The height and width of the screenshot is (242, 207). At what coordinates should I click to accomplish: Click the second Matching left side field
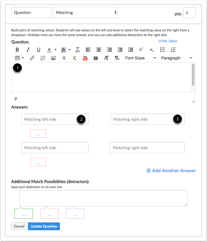pyautogui.click(x=55, y=148)
